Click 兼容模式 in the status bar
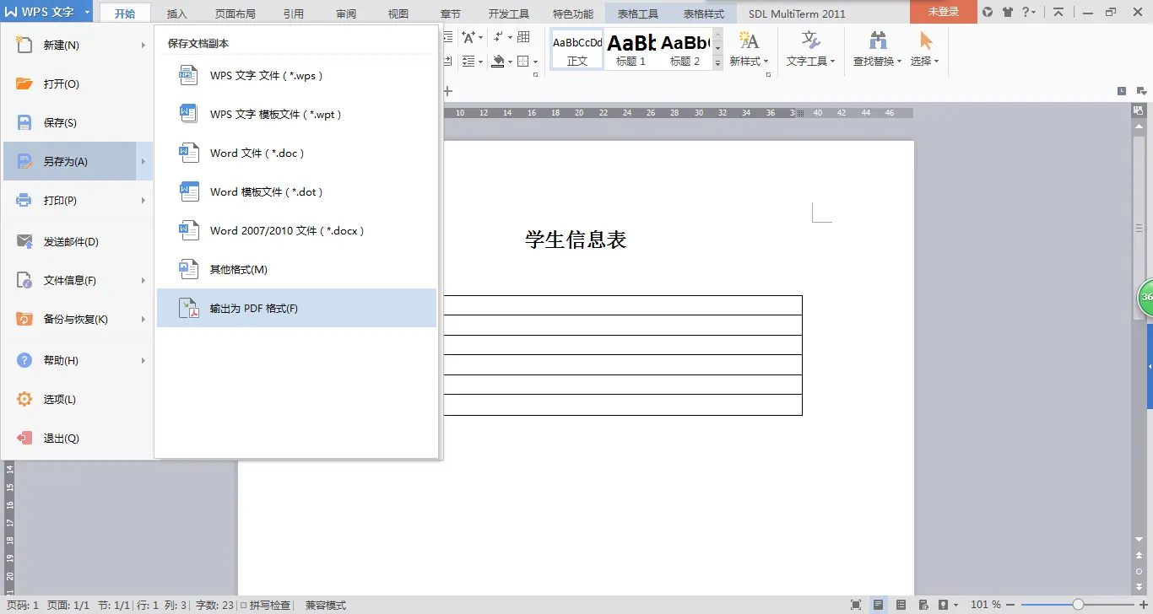 (326, 605)
